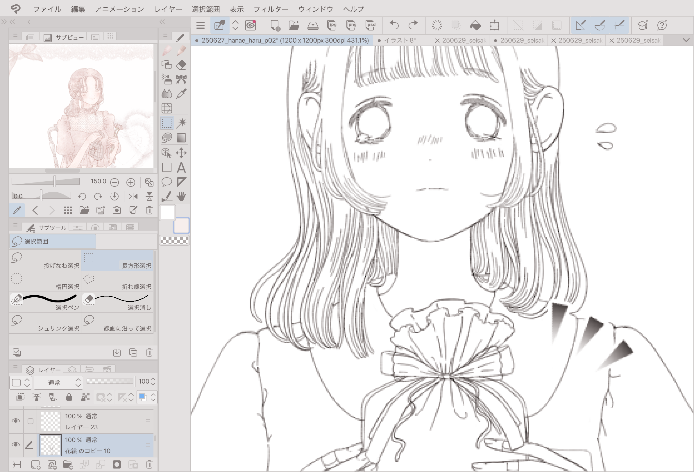
Task: Choose the 投げなわ選択 sub tool
Action: pos(45,260)
